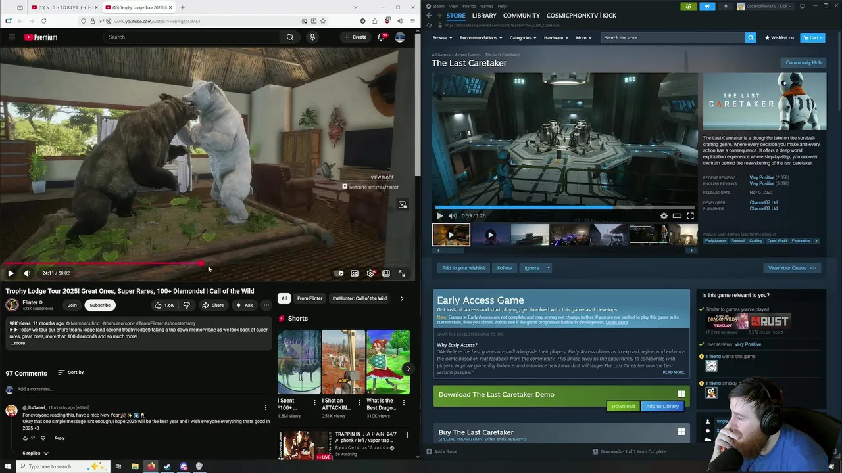Image resolution: width=842 pixels, height=473 pixels.
Task: Expand Steam Categories dropdown
Action: coord(523,38)
